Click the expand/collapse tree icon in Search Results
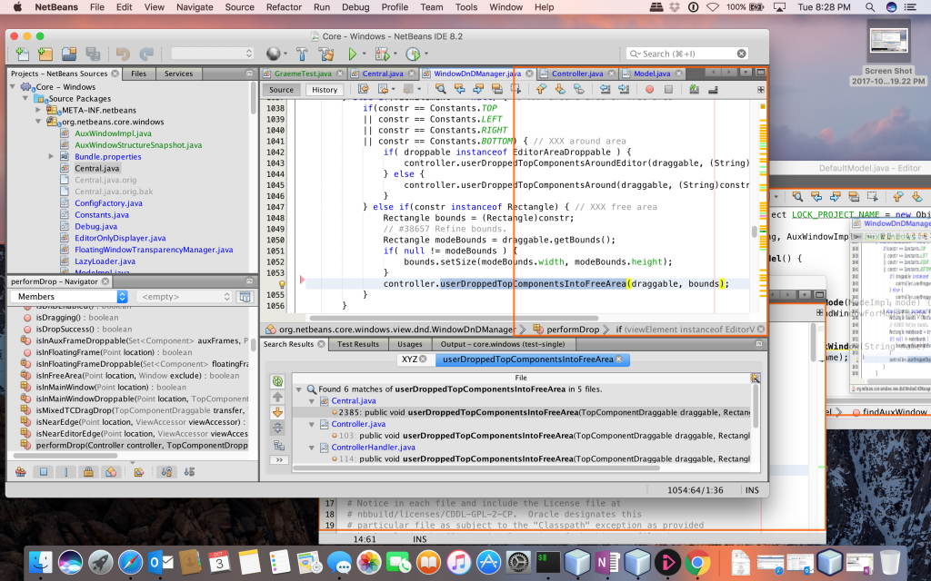Image resolution: width=931 pixels, height=581 pixels. (277, 428)
